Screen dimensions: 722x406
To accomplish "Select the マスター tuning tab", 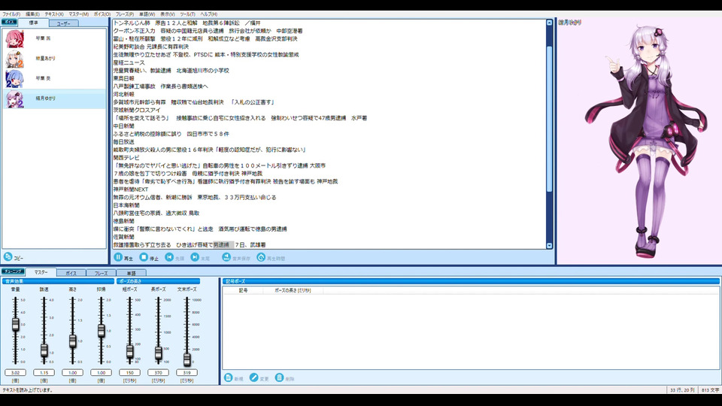I will pos(41,272).
